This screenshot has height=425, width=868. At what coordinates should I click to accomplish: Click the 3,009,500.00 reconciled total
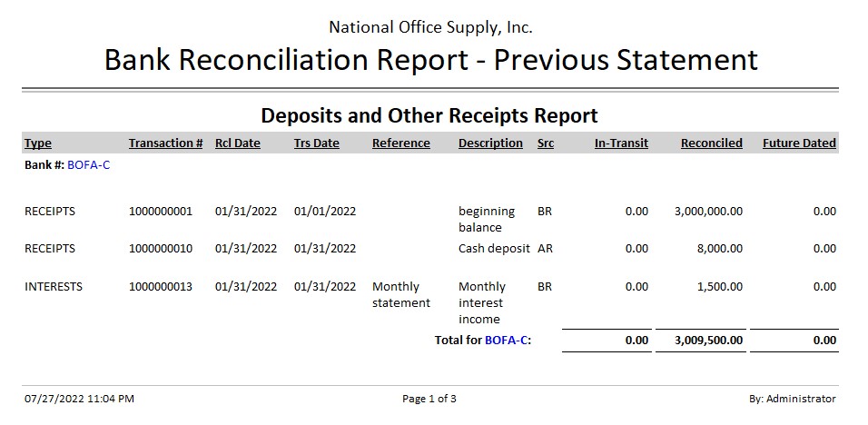(708, 341)
